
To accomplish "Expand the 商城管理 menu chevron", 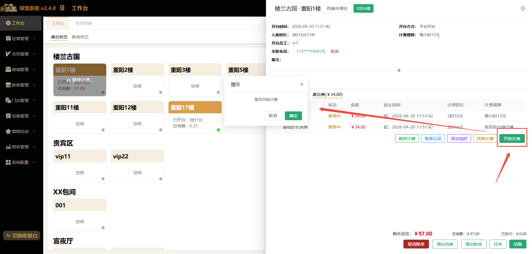I will (x=34, y=69).
